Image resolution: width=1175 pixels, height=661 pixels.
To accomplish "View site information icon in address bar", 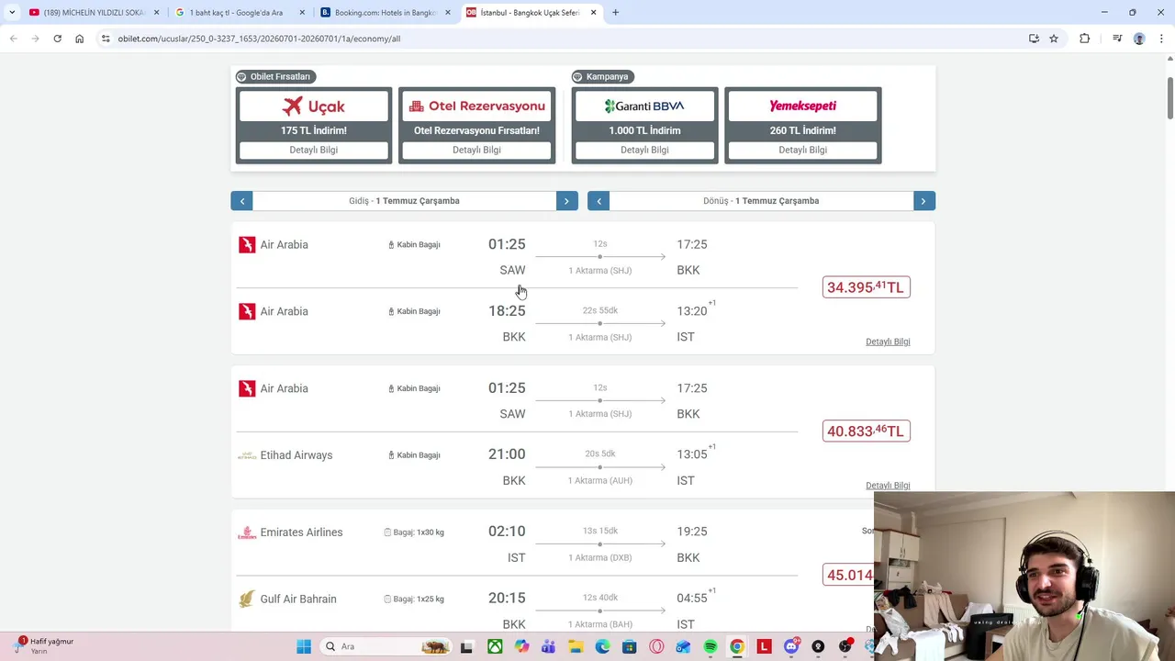I will coord(106,39).
